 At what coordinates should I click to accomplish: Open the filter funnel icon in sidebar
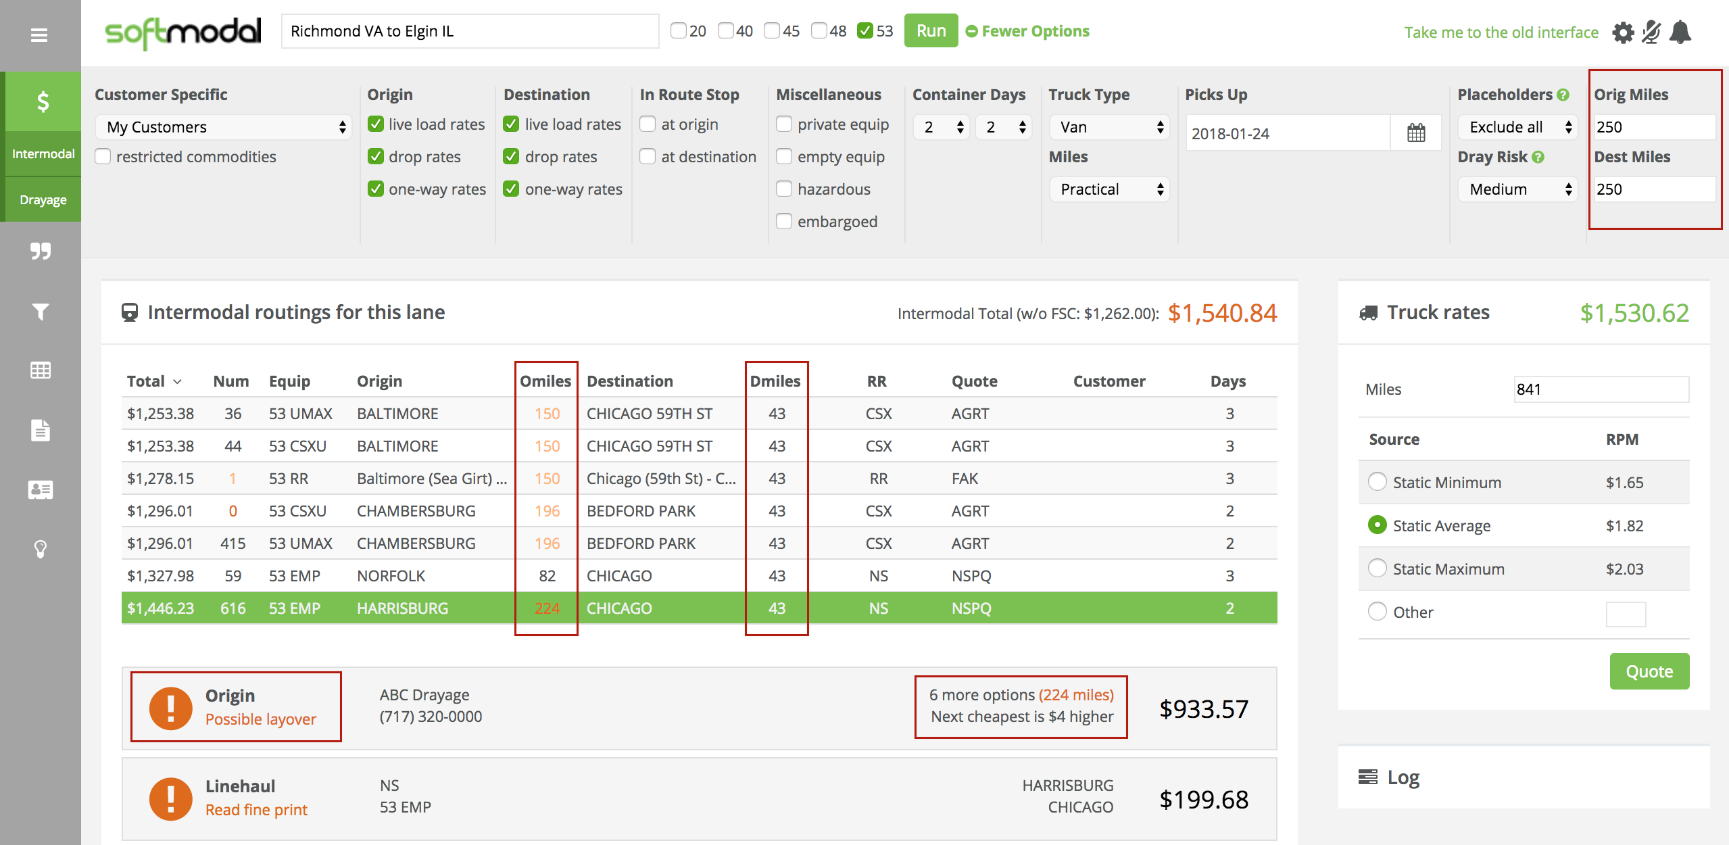pos(41,311)
